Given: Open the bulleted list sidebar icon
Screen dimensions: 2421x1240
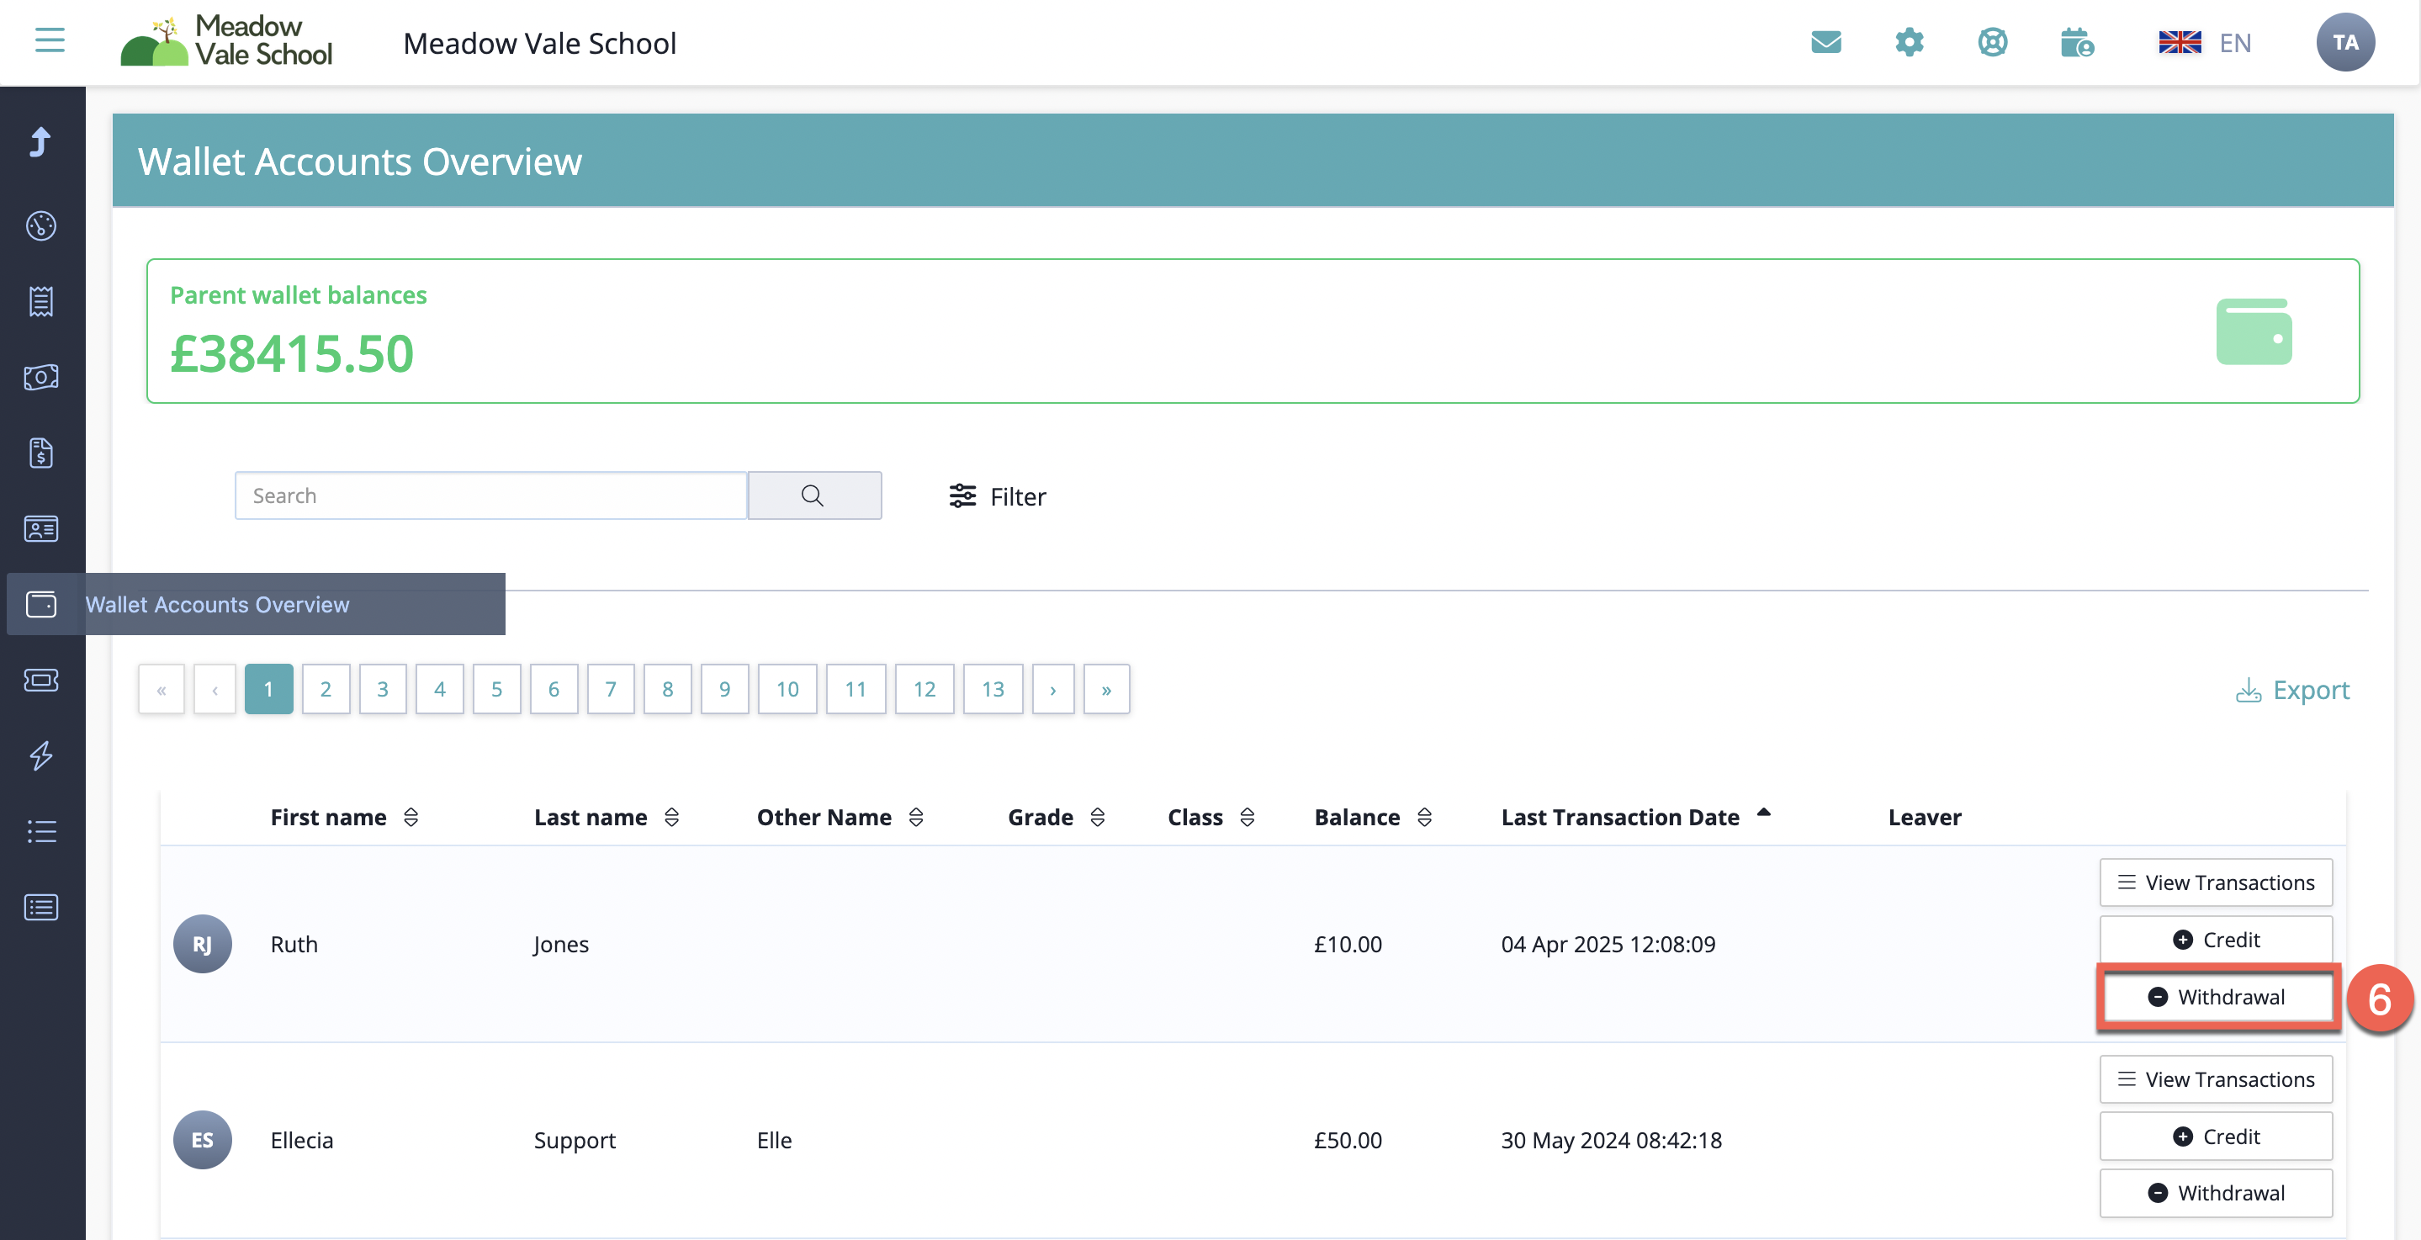Looking at the screenshot, I should (x=41, y=831).
